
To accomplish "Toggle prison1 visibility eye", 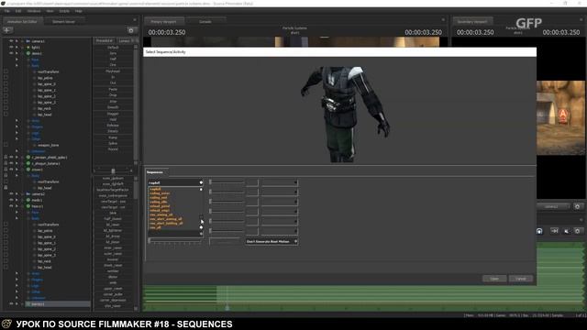I will pyautogui.click(x=11, y=170).
